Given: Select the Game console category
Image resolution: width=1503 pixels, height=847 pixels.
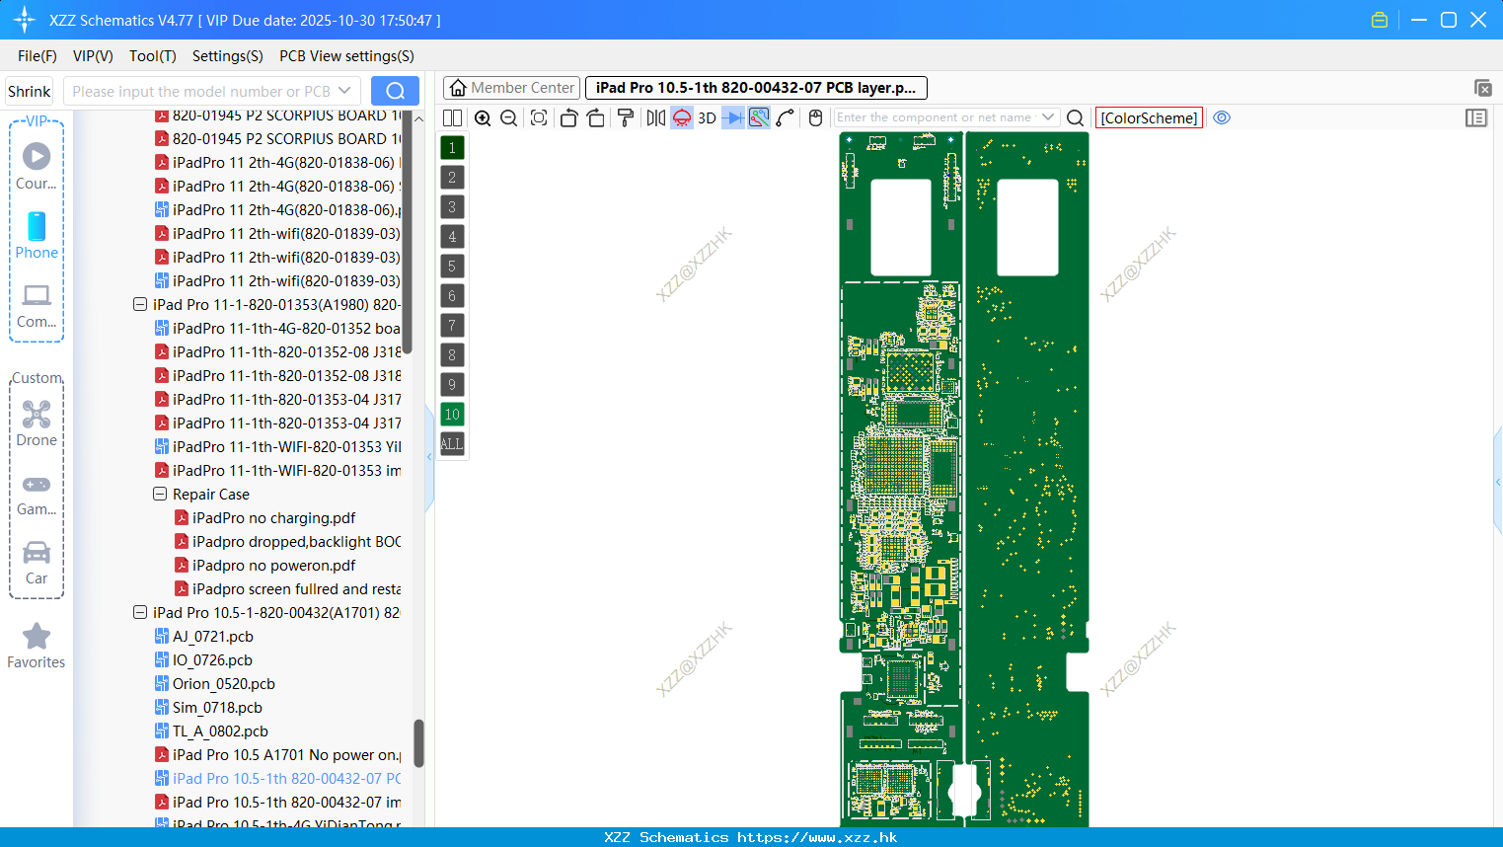Looking at the screenshot, I should (x=37, y=494).
